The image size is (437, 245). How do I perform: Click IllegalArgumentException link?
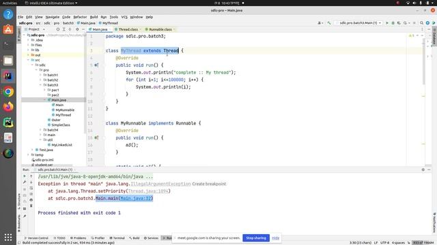161,184
